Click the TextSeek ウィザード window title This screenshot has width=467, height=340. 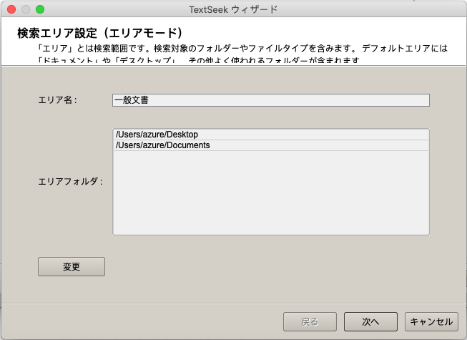tap(233, 9)
